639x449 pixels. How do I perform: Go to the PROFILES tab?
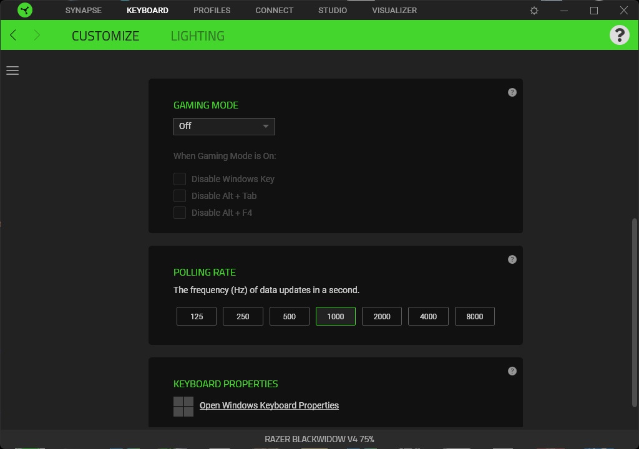click(212, 10)
